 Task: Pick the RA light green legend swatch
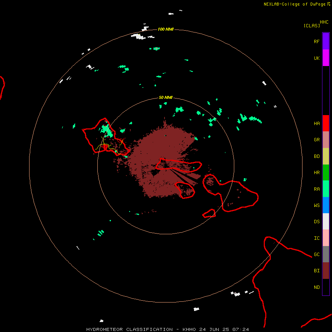(x=326, y=189)
